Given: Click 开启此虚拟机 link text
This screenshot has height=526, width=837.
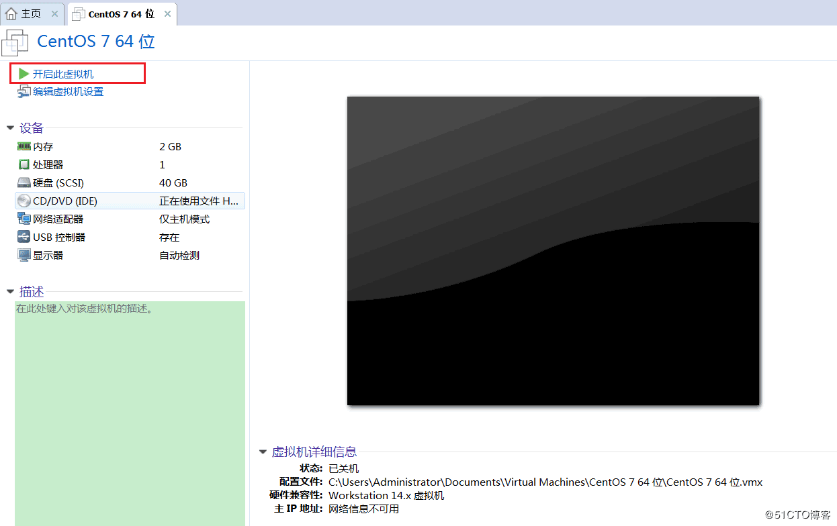Looking at the screenshot, I should [x=63, y=74].
